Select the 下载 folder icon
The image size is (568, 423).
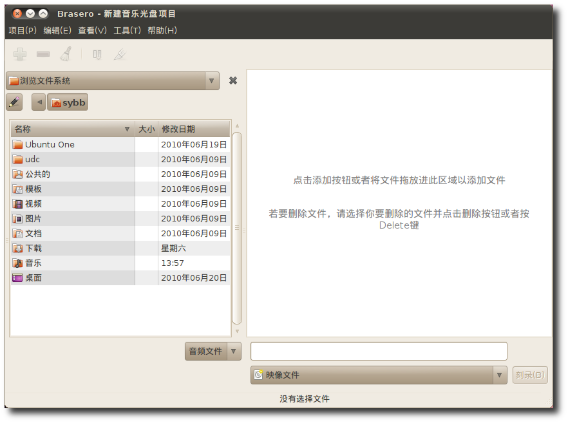coord(17,249)
